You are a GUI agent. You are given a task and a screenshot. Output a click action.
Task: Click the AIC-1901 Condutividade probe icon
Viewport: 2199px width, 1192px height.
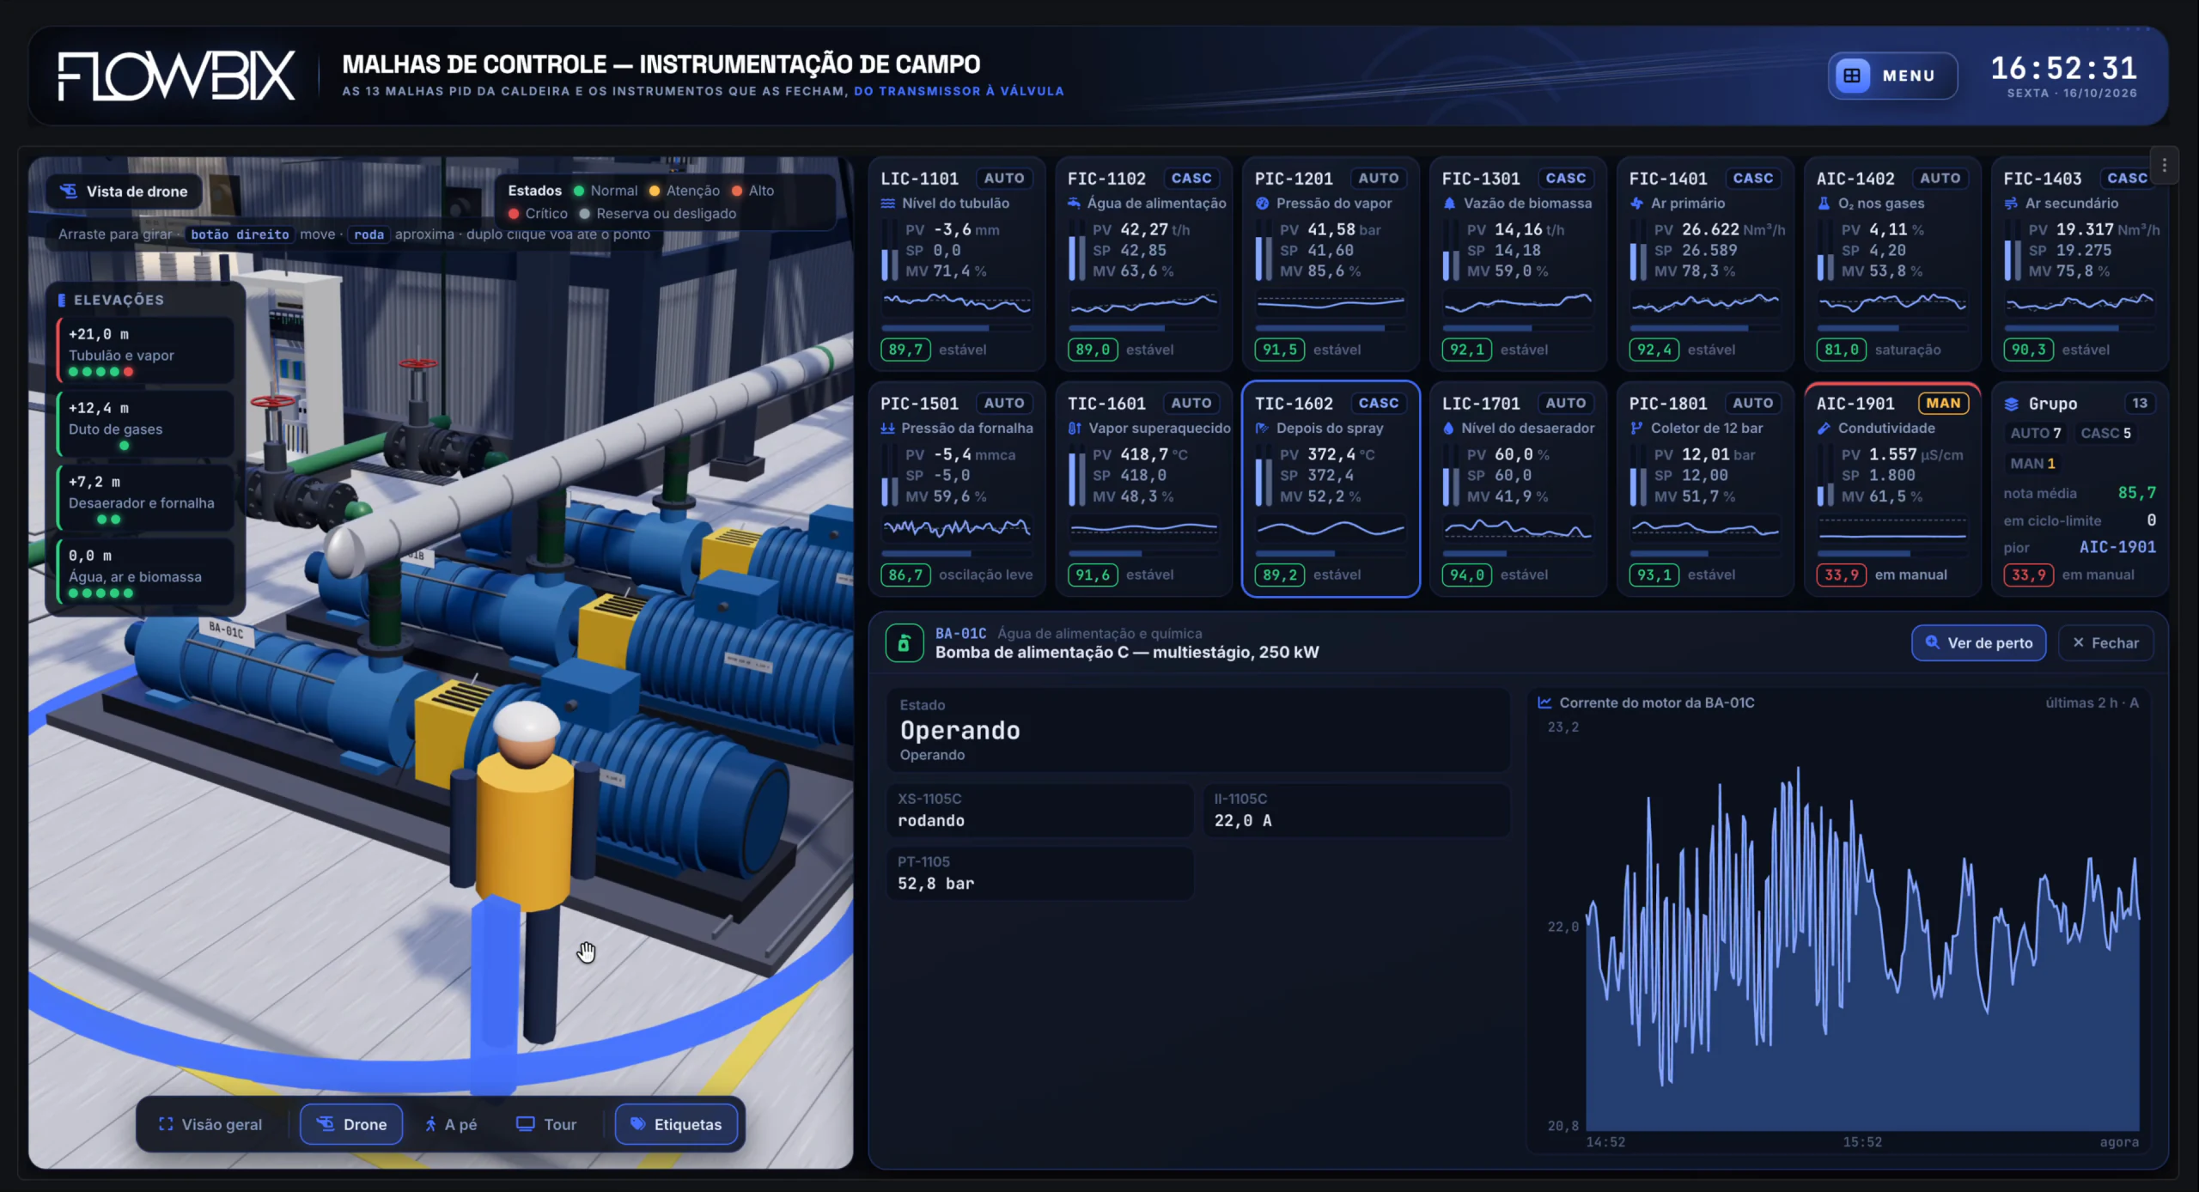(1824, 429)
